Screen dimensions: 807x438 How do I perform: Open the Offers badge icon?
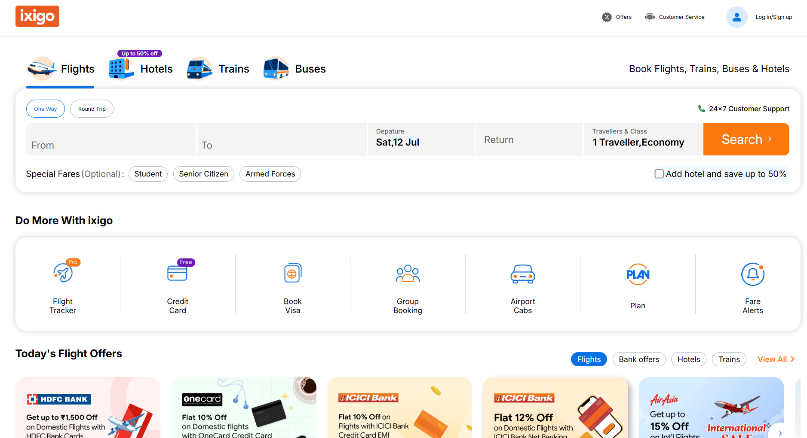coord(607,17)
